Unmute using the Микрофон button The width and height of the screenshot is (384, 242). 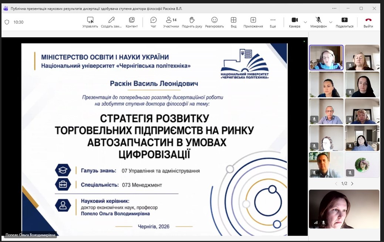pos(319,22)
